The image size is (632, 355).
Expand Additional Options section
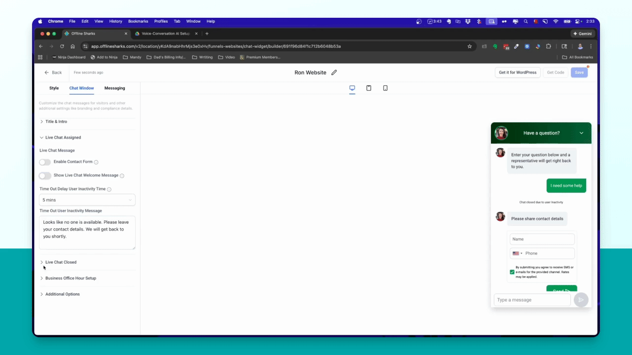(87, 294)
